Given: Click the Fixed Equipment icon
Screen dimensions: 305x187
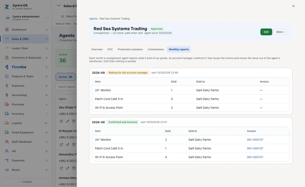Looking at the screenshot, I should (7, 132).
